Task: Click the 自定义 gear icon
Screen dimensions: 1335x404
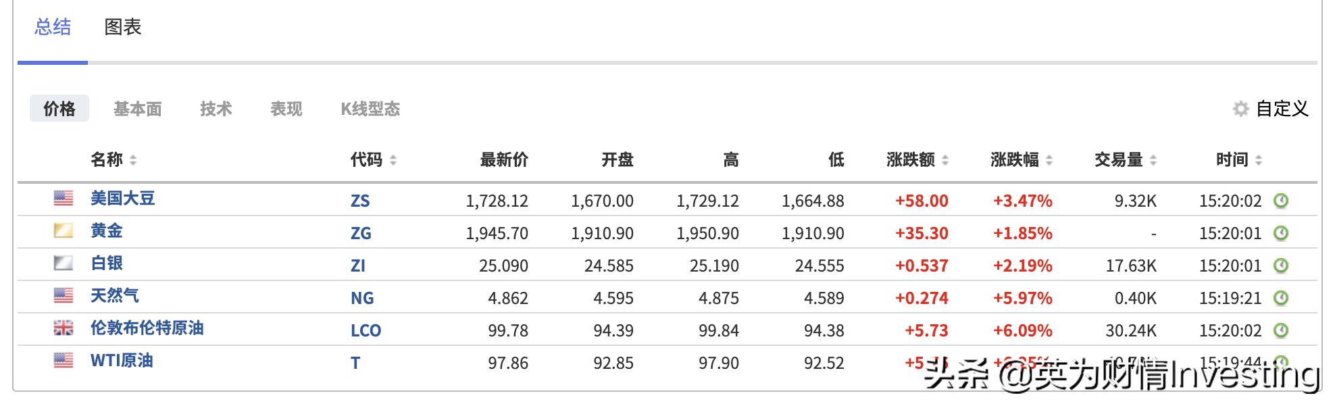Action: point(1240,108)
